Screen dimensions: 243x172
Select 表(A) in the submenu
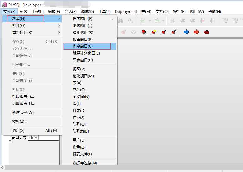90,83
